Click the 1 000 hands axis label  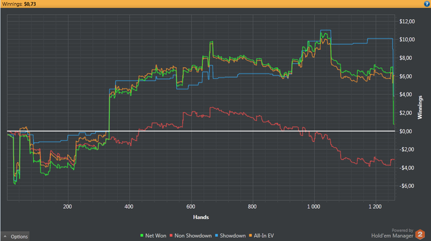(x=313, y=206)
